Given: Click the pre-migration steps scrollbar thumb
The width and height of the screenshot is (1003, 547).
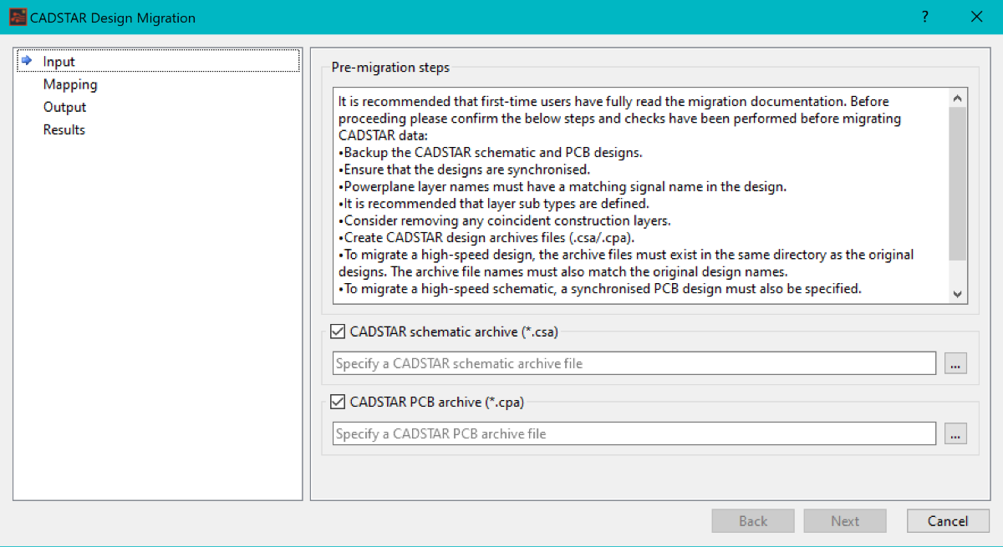Looking at the screenshot, I should coord(958,183).
